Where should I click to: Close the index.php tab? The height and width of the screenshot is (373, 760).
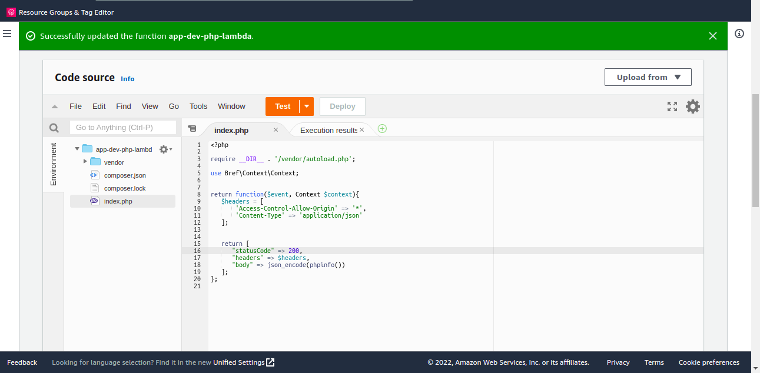pos(276,130)
